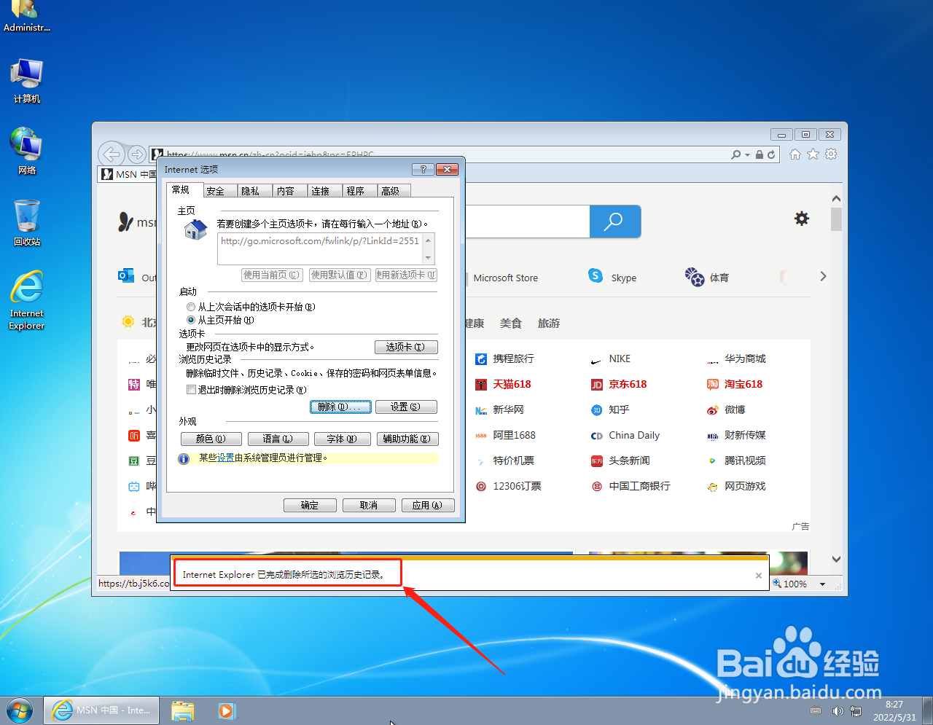
Task: Click the browser Forward arrow button
Action: pyautogui.click(x=136, y=154)
